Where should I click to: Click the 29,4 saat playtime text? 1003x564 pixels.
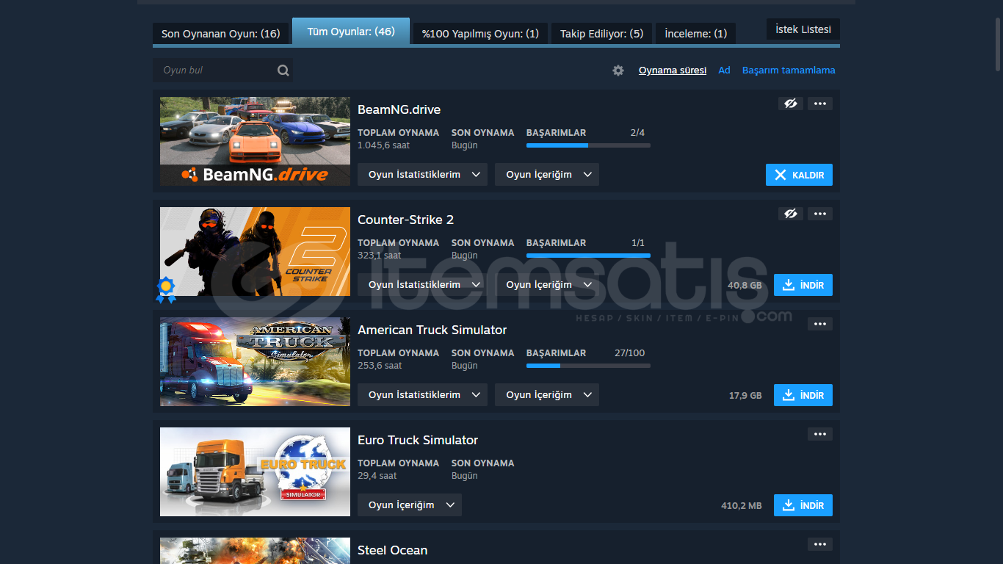click(377, 476)
